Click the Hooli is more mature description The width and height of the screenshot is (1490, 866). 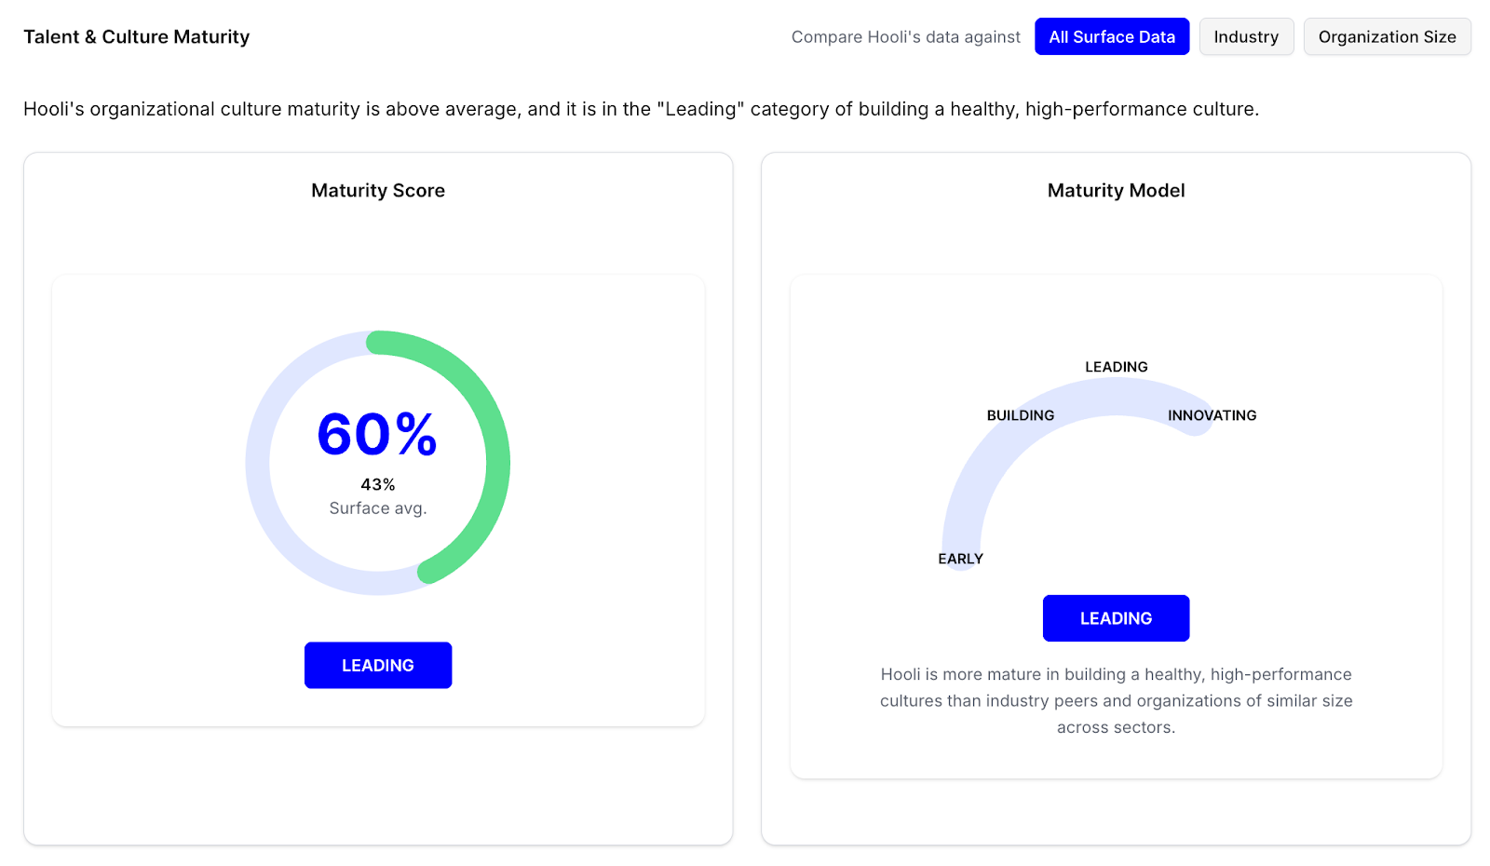pos(1116,700)
